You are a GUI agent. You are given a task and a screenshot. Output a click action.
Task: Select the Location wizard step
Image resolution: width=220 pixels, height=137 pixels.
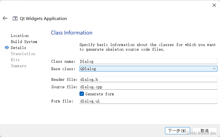pos(20,36)
